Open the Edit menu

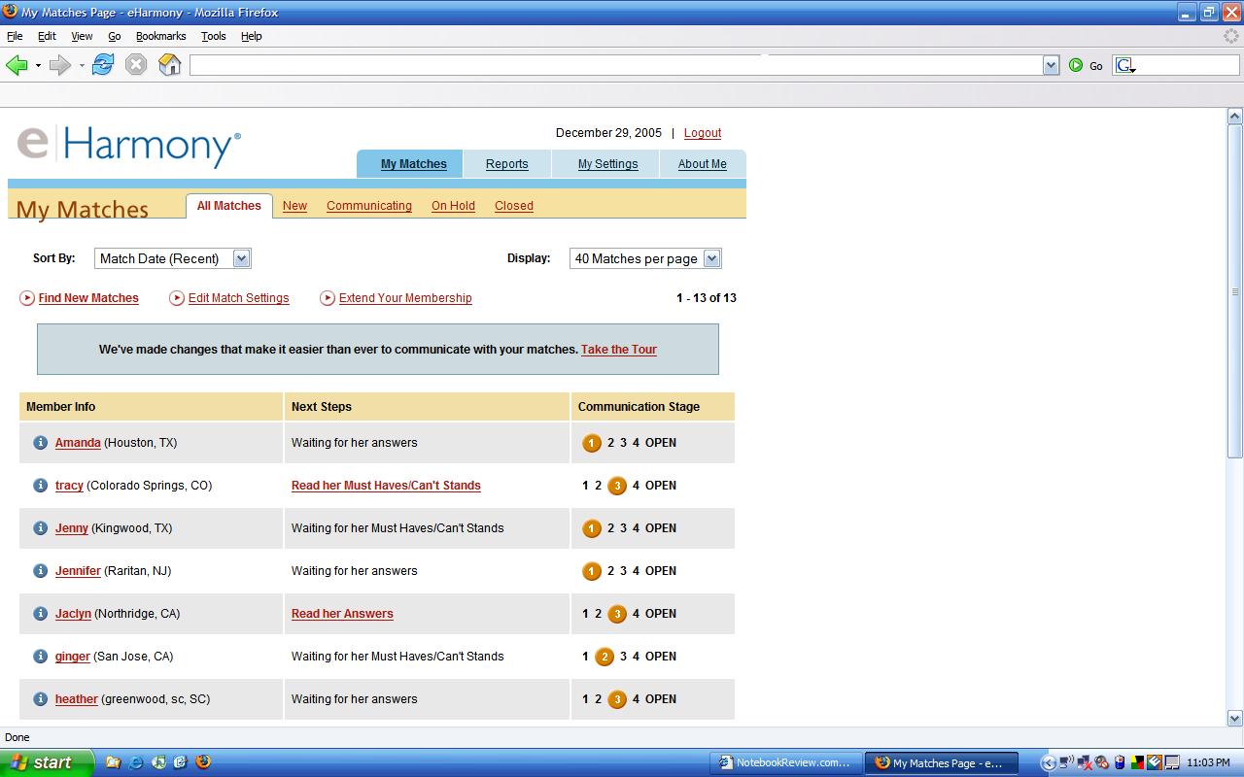[x=47, y=36]
